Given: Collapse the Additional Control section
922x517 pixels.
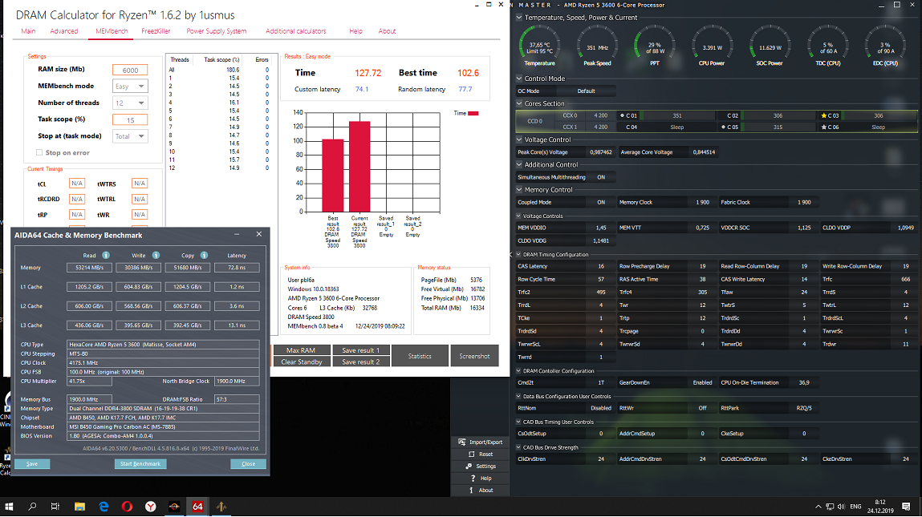Looking at the screenshot, I should click(x=519, y=164).
